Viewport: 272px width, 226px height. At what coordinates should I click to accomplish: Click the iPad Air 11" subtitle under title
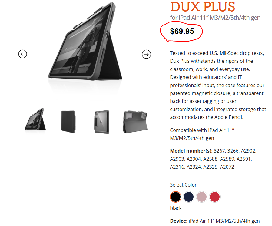point(215,18)
